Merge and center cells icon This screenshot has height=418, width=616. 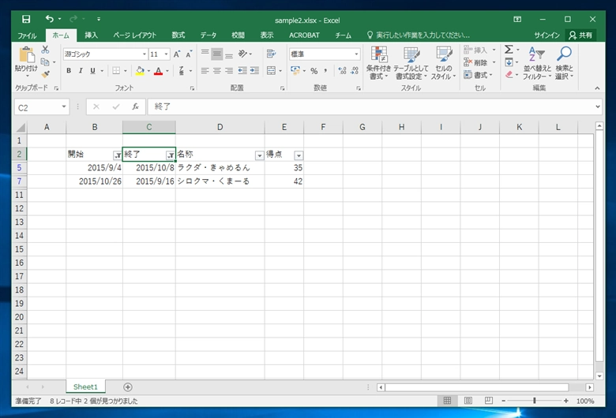(x=271, y=71)
